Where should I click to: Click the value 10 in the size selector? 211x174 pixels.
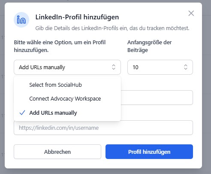(x=136, y=67)
